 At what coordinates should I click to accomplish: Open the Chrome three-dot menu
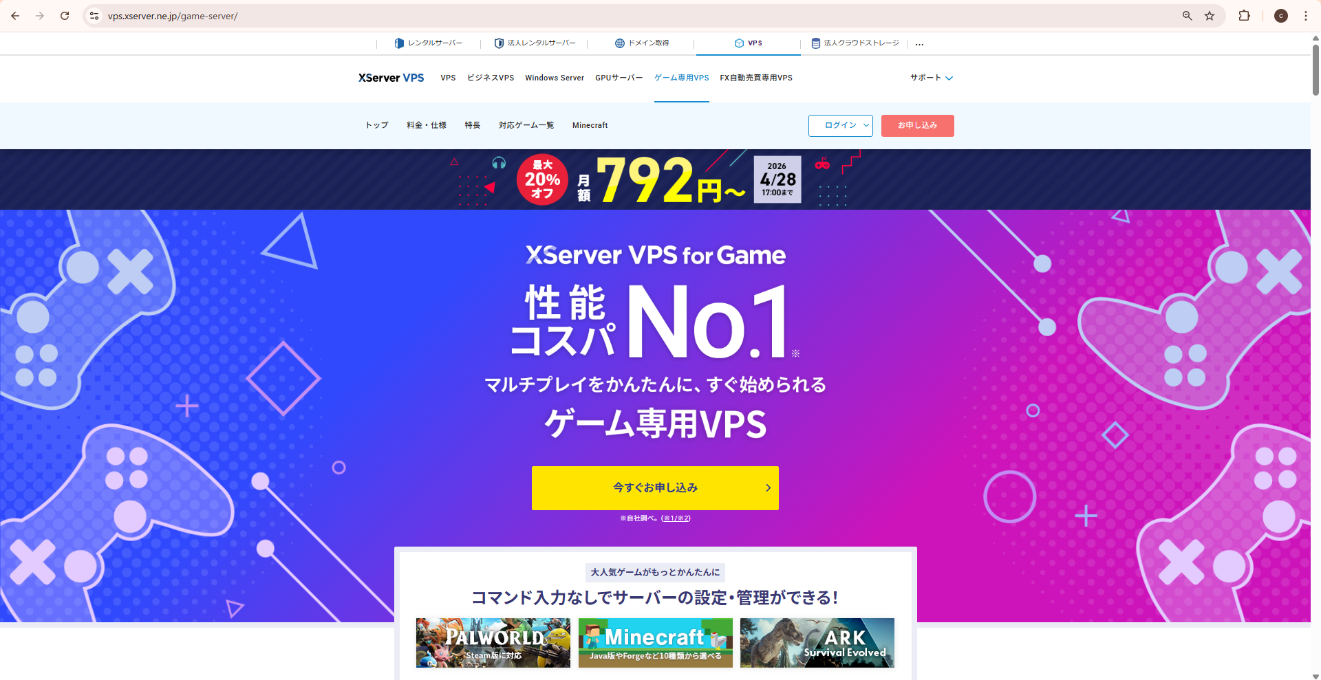coord(1306,16)
